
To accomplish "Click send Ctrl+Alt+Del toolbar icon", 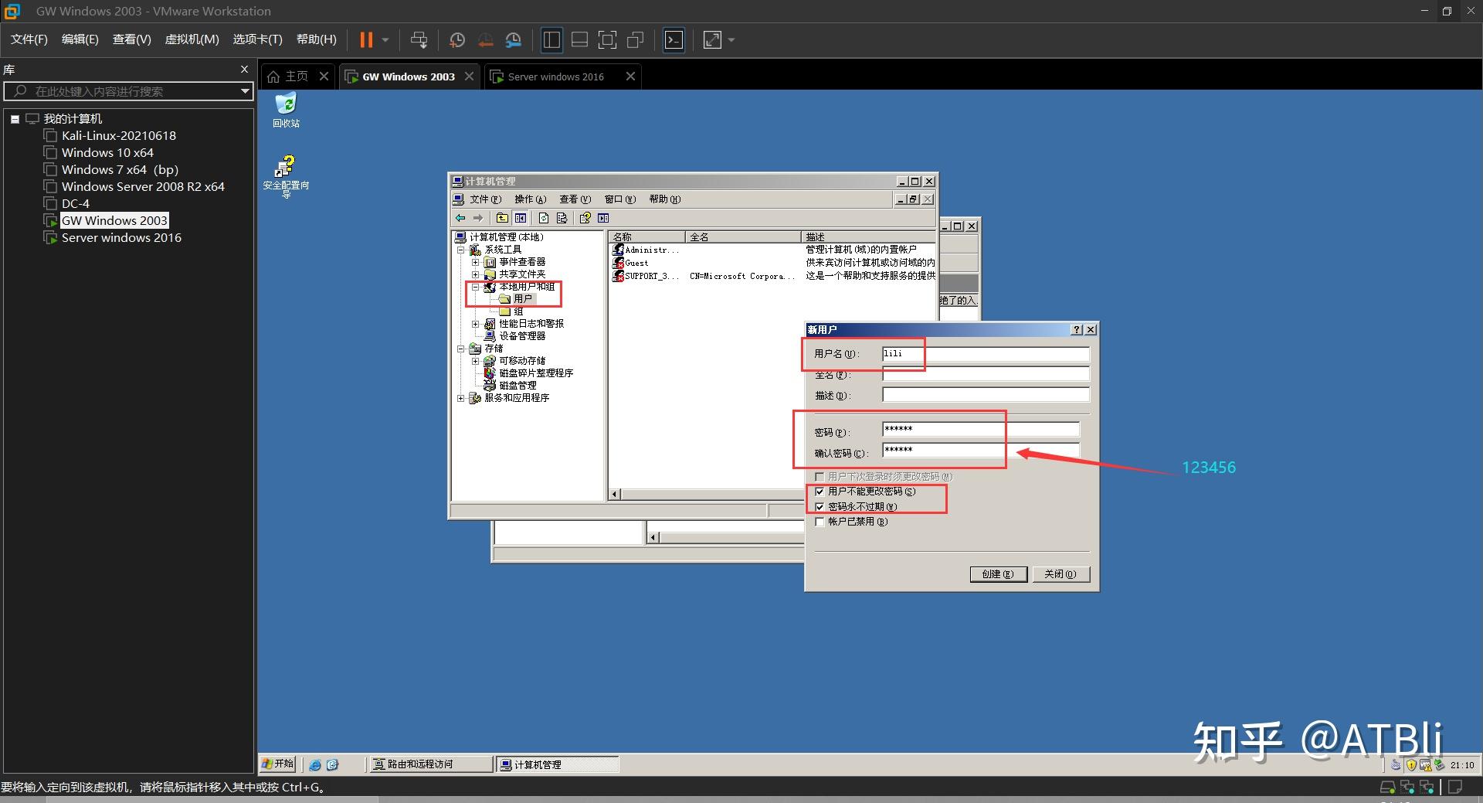I will [x=419, y=39].
